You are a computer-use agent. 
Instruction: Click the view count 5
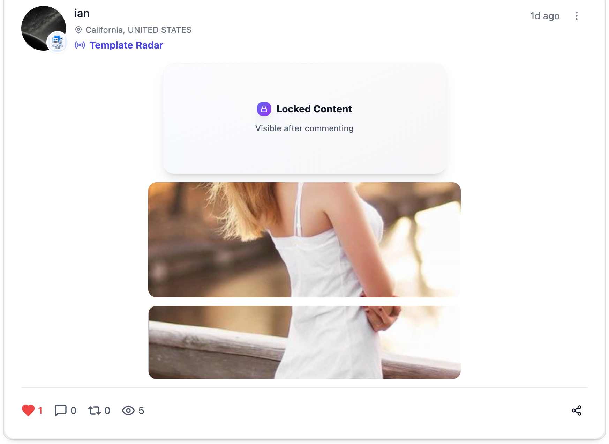click(141, 410)
